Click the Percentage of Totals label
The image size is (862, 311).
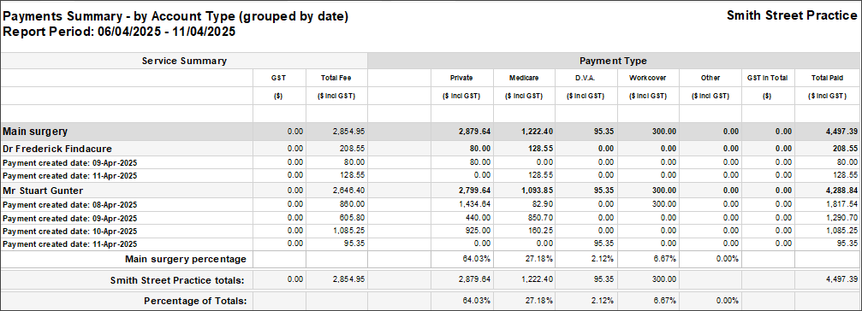point(195,301)
